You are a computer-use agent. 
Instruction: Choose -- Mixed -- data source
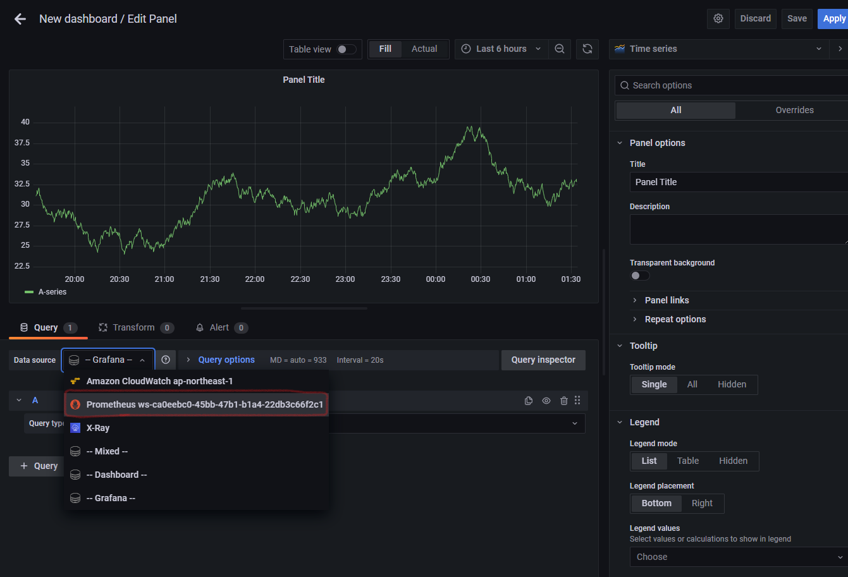(197, 451)
